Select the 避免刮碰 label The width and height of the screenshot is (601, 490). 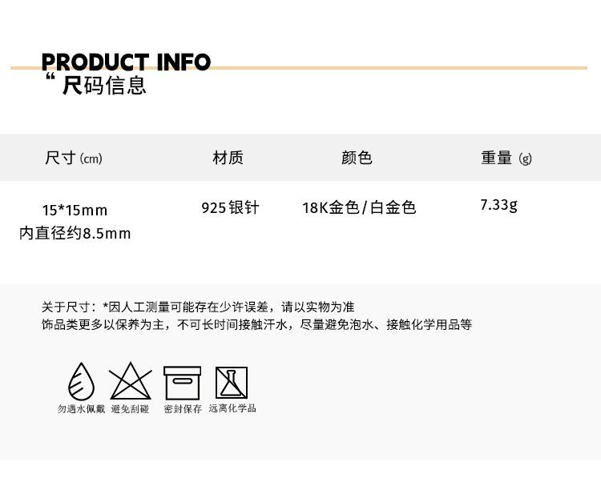tap(130, 409)
